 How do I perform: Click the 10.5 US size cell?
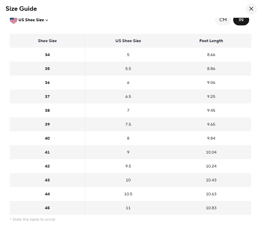tap(128, 194)
